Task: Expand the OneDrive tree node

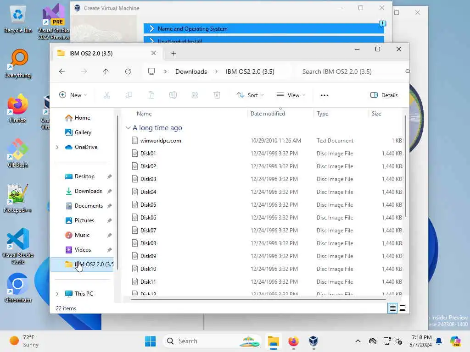Action: [57, 147]
